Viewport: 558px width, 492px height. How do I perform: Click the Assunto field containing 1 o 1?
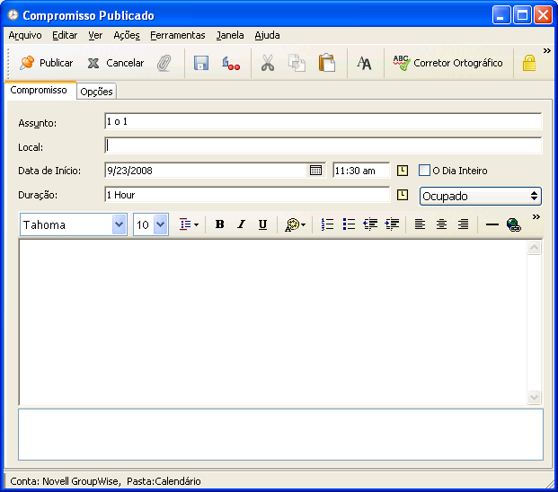[323, 121]
